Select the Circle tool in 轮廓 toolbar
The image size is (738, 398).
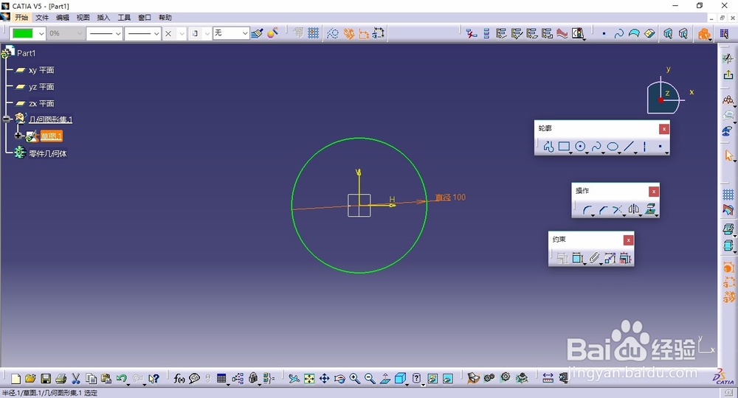click(580, 147)
